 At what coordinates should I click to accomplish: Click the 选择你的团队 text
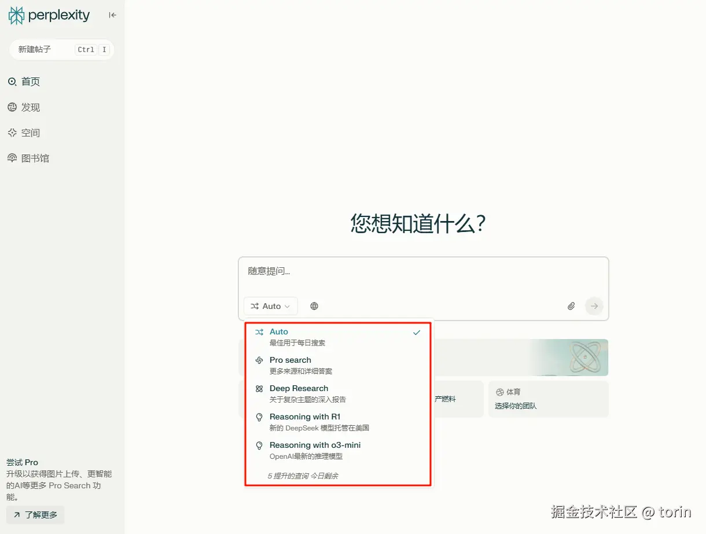(x=516, y=406)
